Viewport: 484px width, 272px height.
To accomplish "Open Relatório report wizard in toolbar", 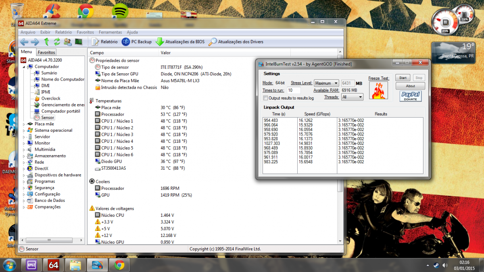I will click(104, 42).
